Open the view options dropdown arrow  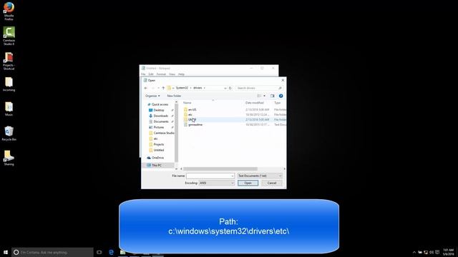click(264, 96)
